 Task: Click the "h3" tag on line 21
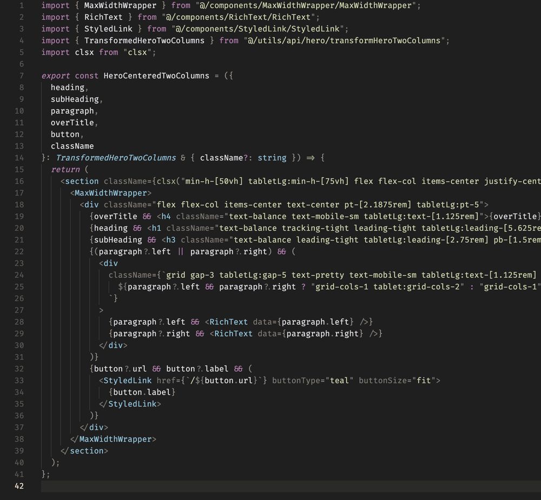click(171, 240)
